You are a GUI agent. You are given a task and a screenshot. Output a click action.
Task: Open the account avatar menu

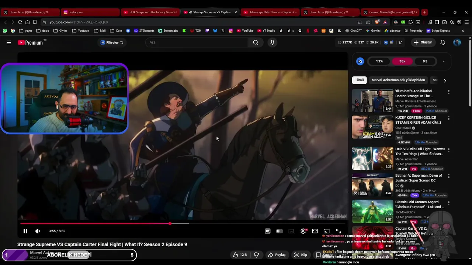pyautogui.click(x=457, y=42)
